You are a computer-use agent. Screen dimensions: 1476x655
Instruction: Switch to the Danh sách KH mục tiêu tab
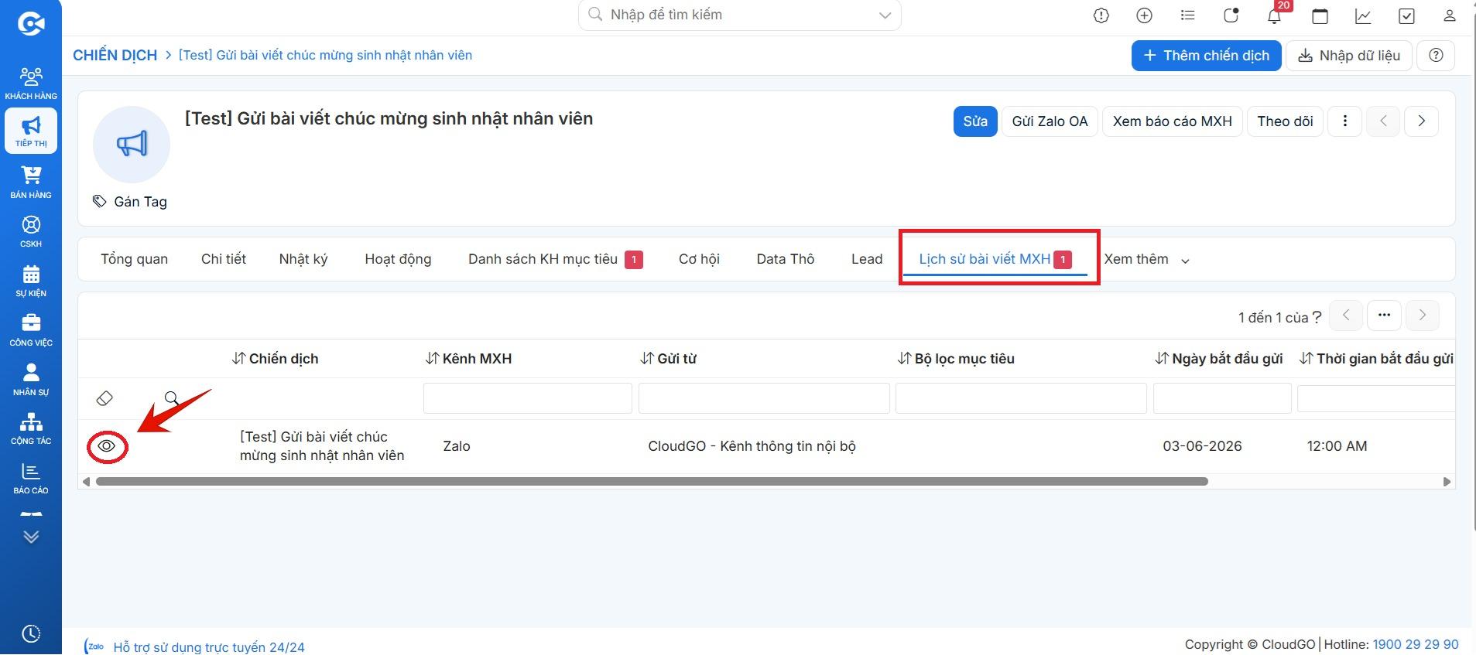tap(555, 259)
